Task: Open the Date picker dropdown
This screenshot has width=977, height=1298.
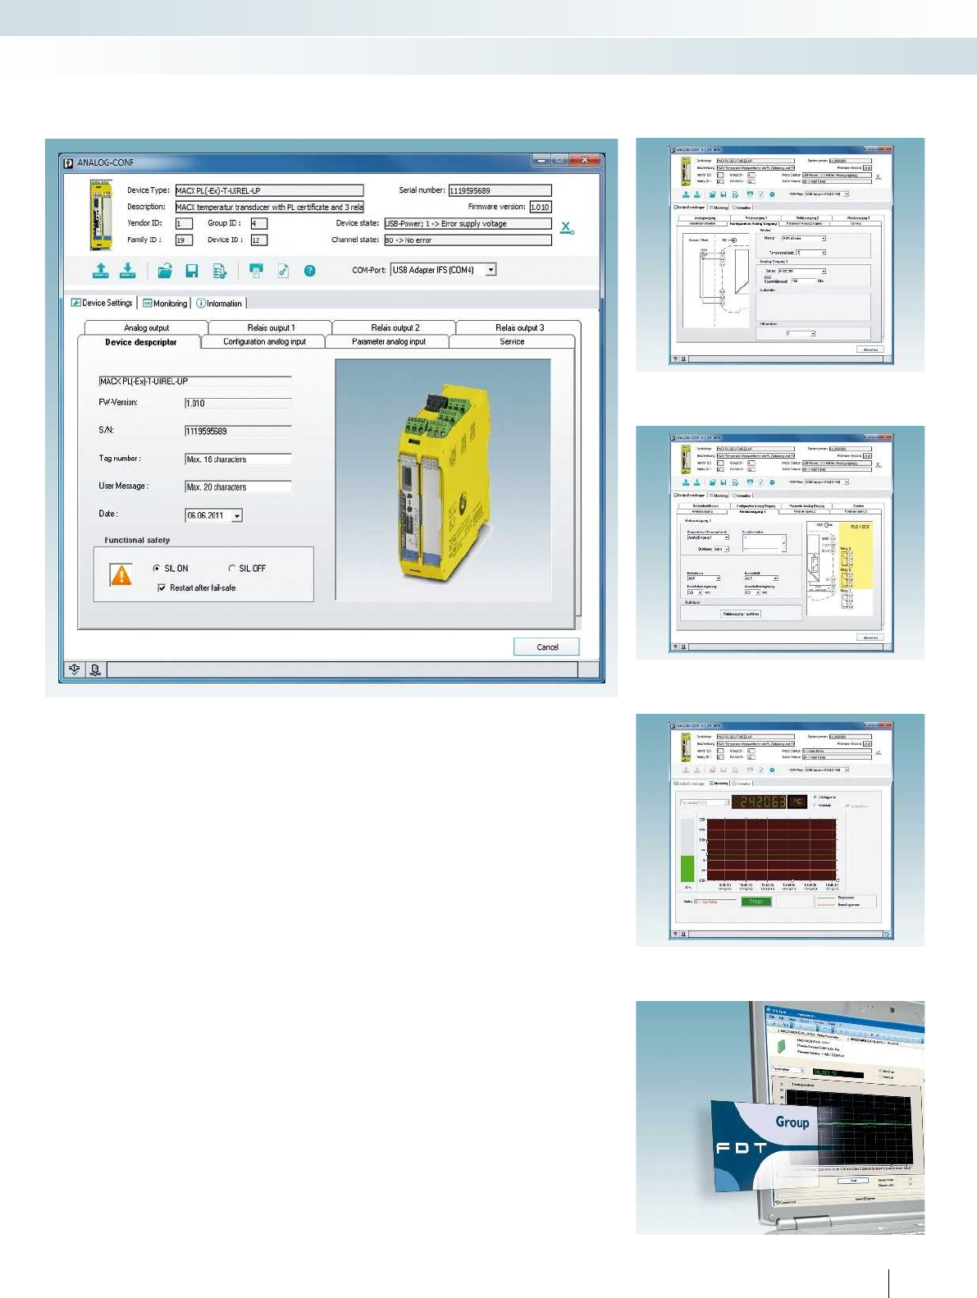Action: pos(237,515)
